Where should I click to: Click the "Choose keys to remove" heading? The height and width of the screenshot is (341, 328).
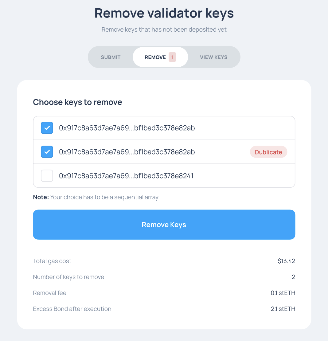click(x=77, y=102)
